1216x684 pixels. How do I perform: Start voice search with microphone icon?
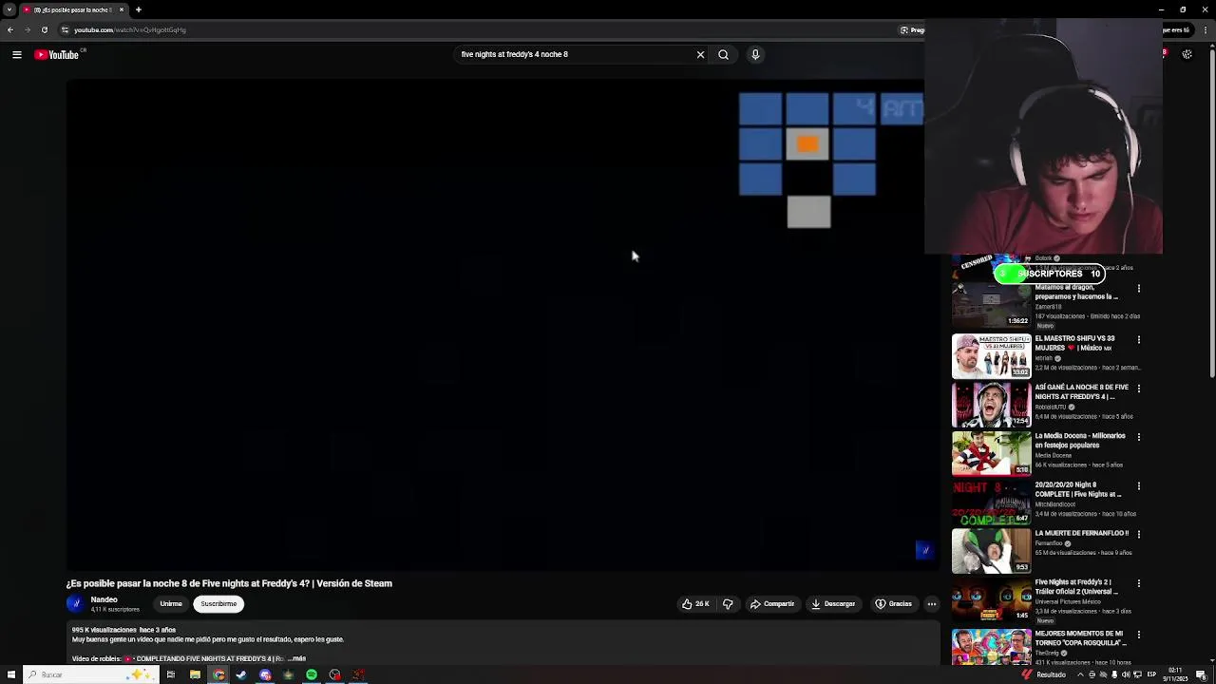click(x=755, y=55)
